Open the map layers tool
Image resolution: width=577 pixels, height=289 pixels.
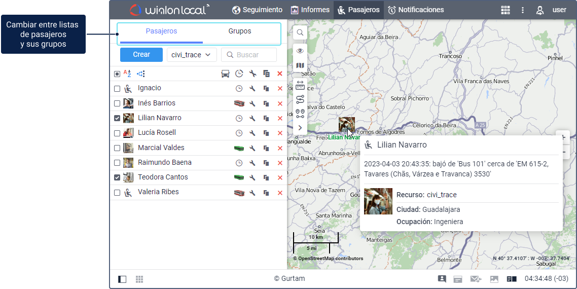point(300,65)
